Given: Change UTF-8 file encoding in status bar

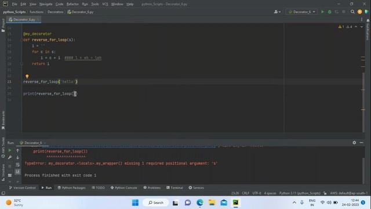Looking at the screenshot, I should pos(256,193).
